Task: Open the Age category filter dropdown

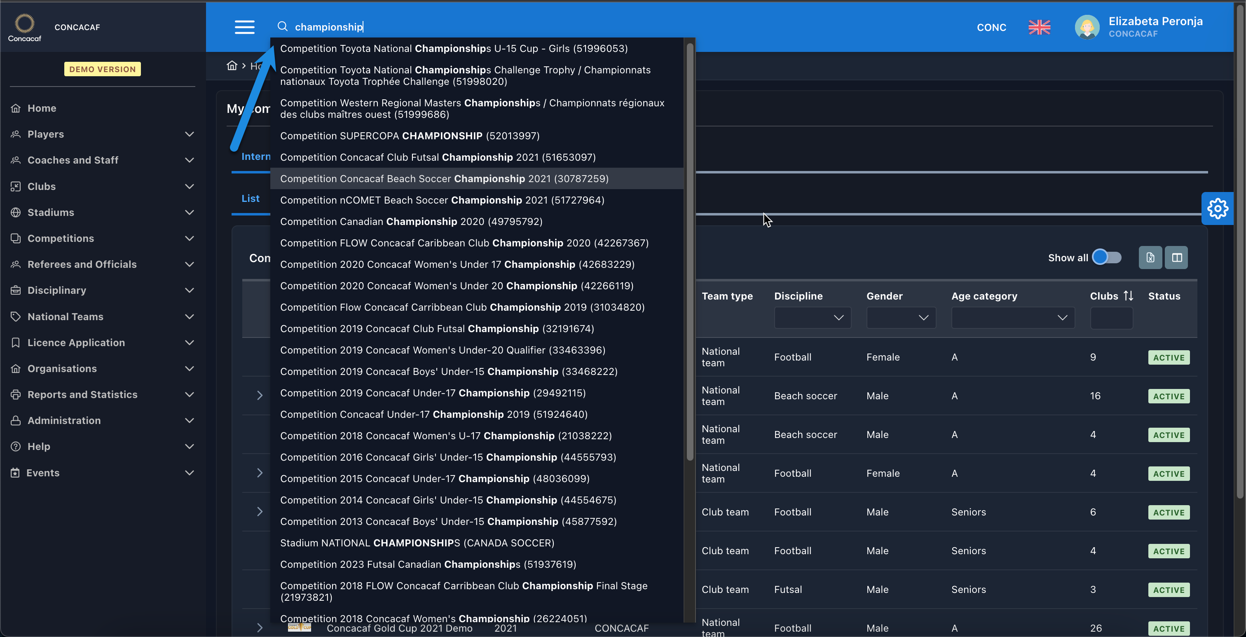Action: click(x=1012, y=318)
